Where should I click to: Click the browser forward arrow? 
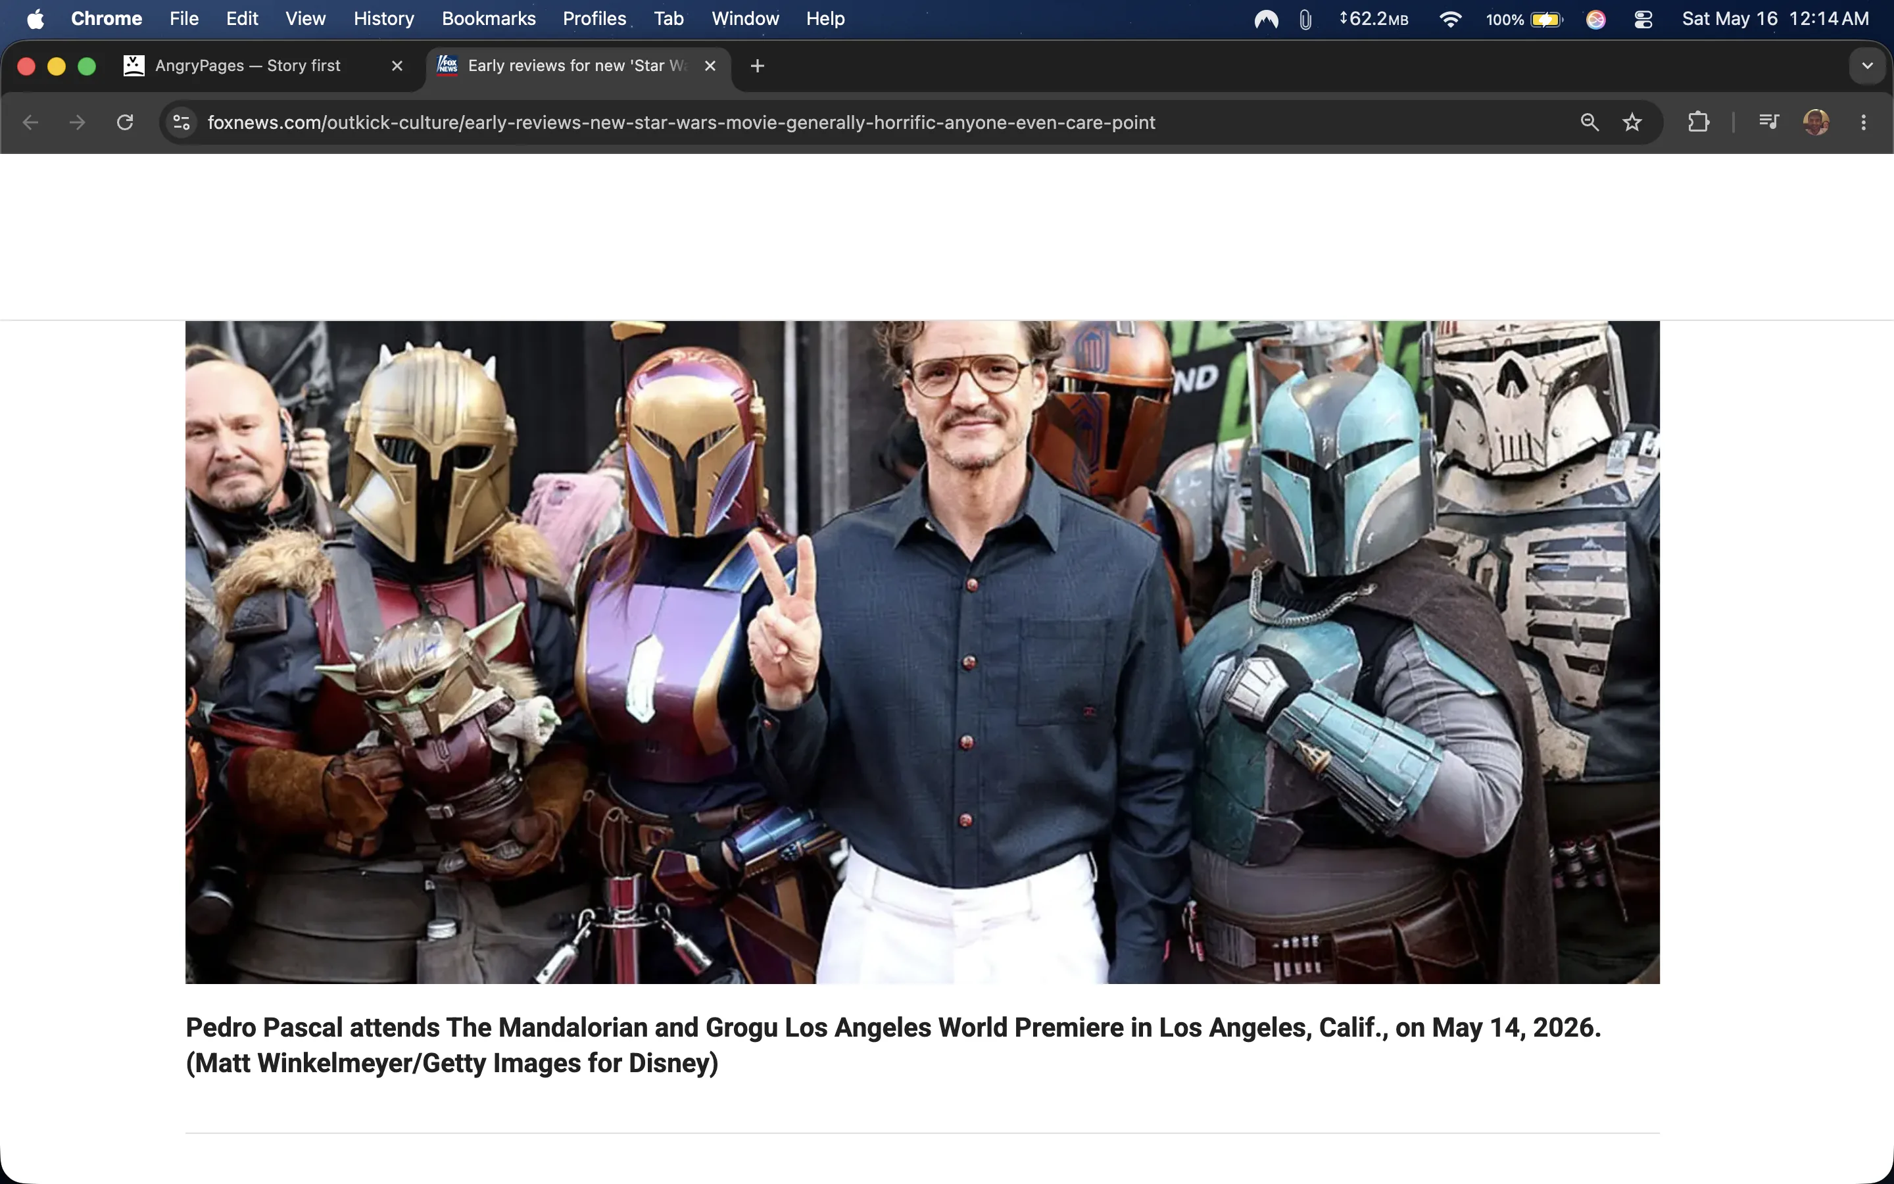77,122
